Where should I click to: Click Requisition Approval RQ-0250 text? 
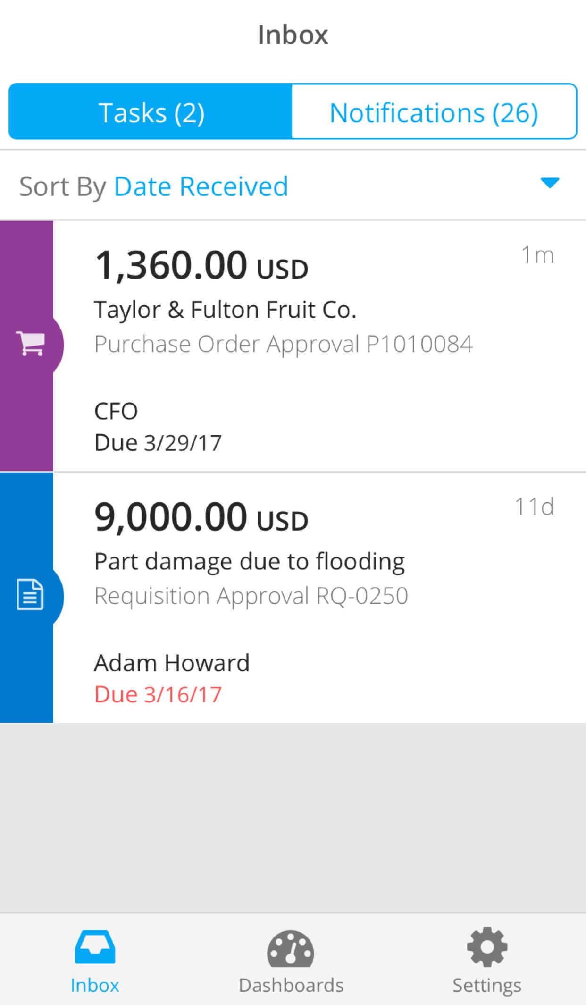coord(251,596)
